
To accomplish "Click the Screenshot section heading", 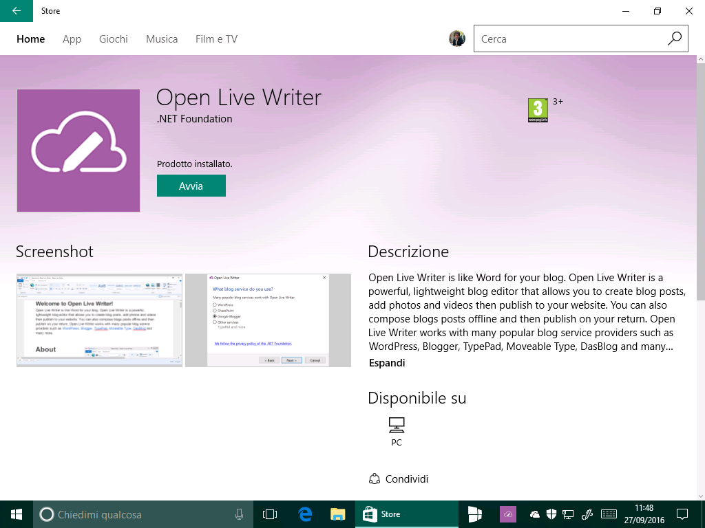I will point(55,252).
